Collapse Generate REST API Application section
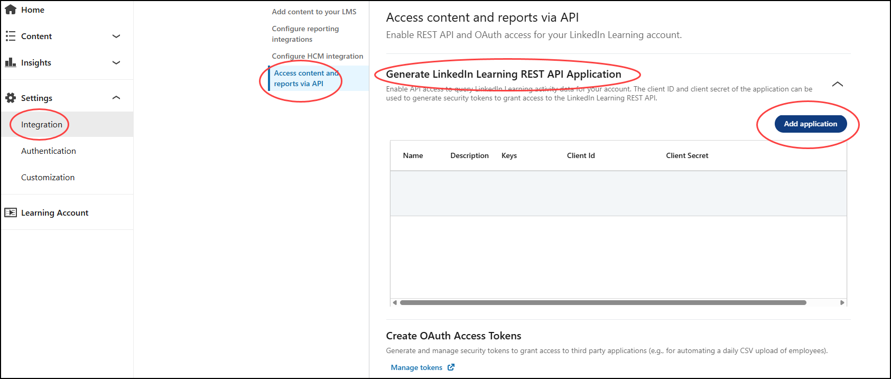 837,85
